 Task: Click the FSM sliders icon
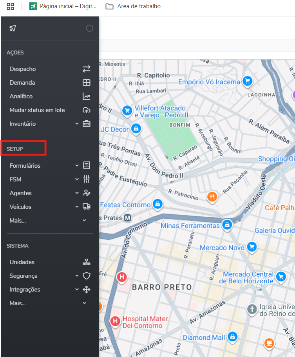click(86, 179)
